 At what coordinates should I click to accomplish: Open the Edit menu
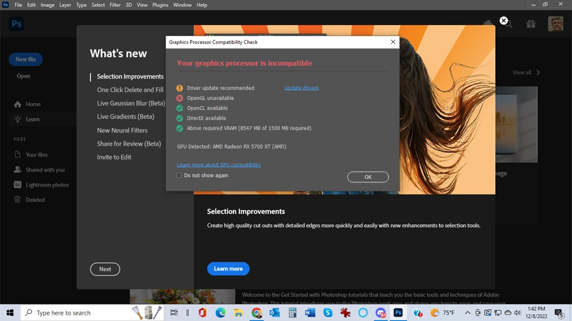[x=31, y=5]
